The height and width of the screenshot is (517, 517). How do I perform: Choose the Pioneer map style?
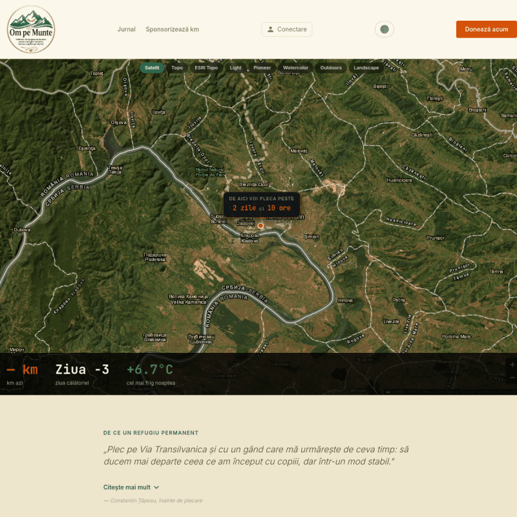[262, 67]
